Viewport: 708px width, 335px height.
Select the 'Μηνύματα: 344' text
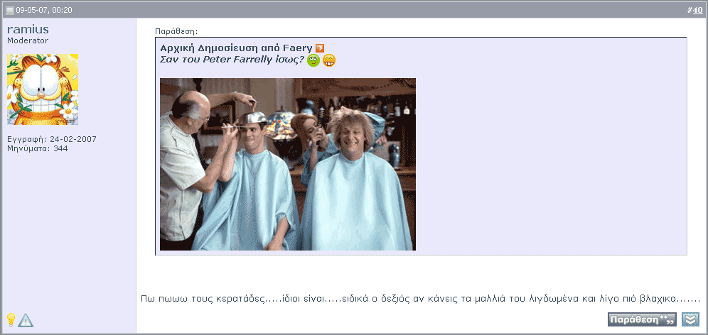(38, 148)
